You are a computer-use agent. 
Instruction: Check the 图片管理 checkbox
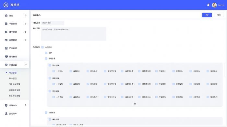click(50, 65)
